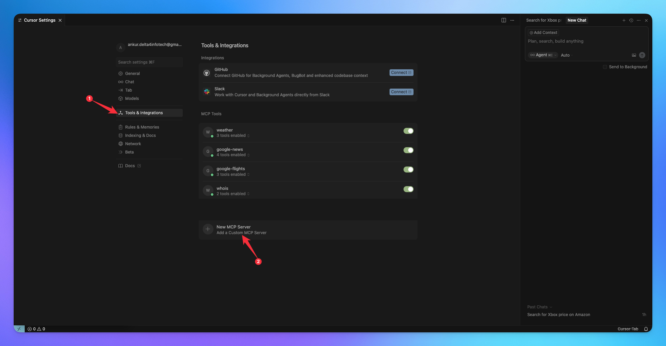Open the Agent mode dropdown
Image resolution: width=666 pixels, height=346 pixels.
pos(542,55)
